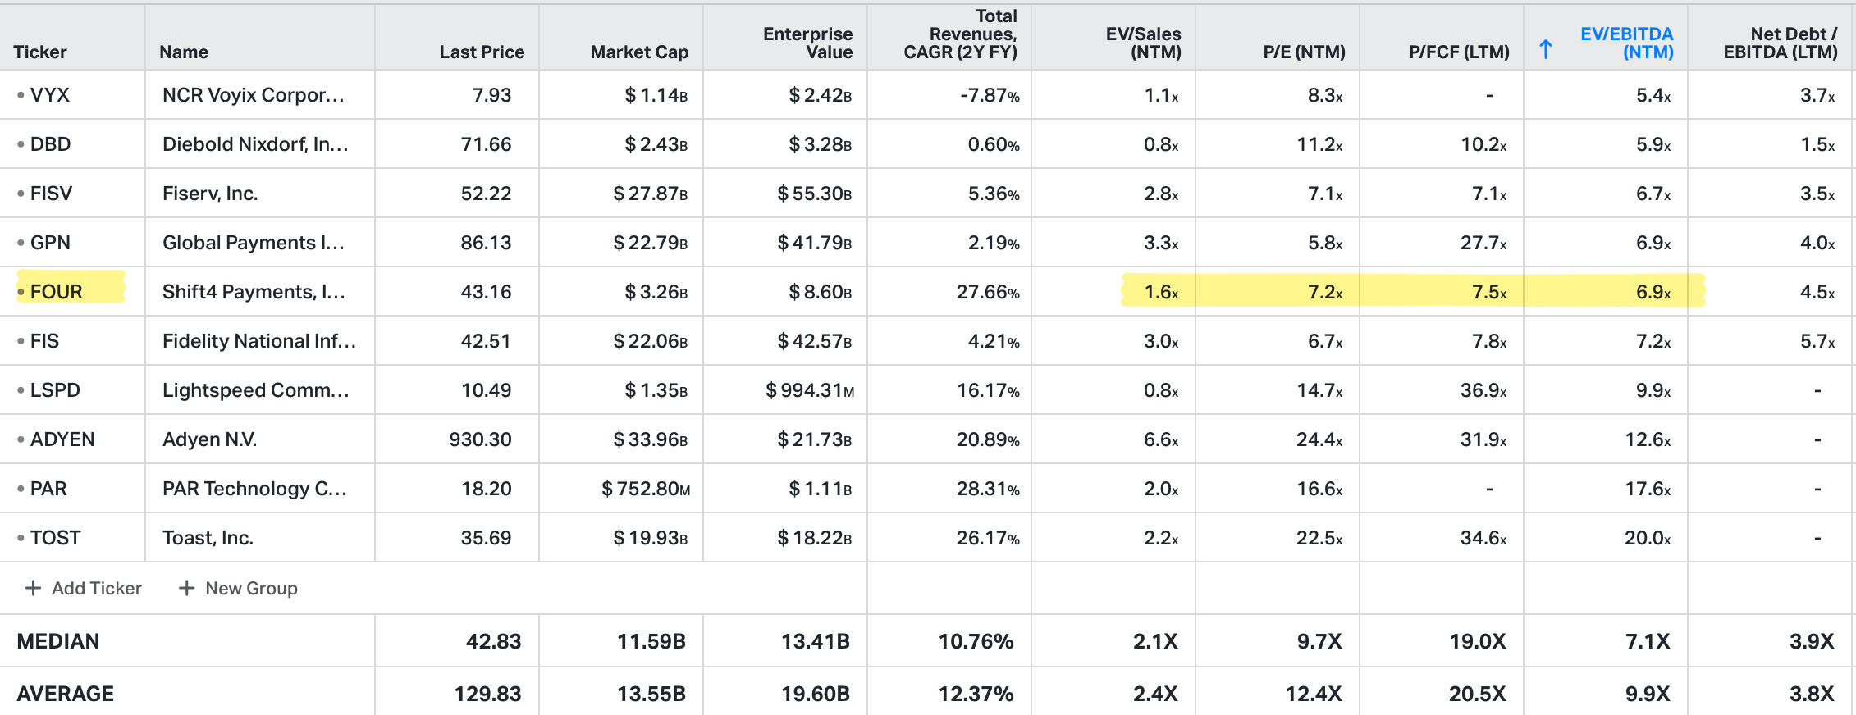Select NCR Voyix's 3.7x Net Debt/EBITDA
This screenshot has width=1856, height=715.
pos(1817,95)
